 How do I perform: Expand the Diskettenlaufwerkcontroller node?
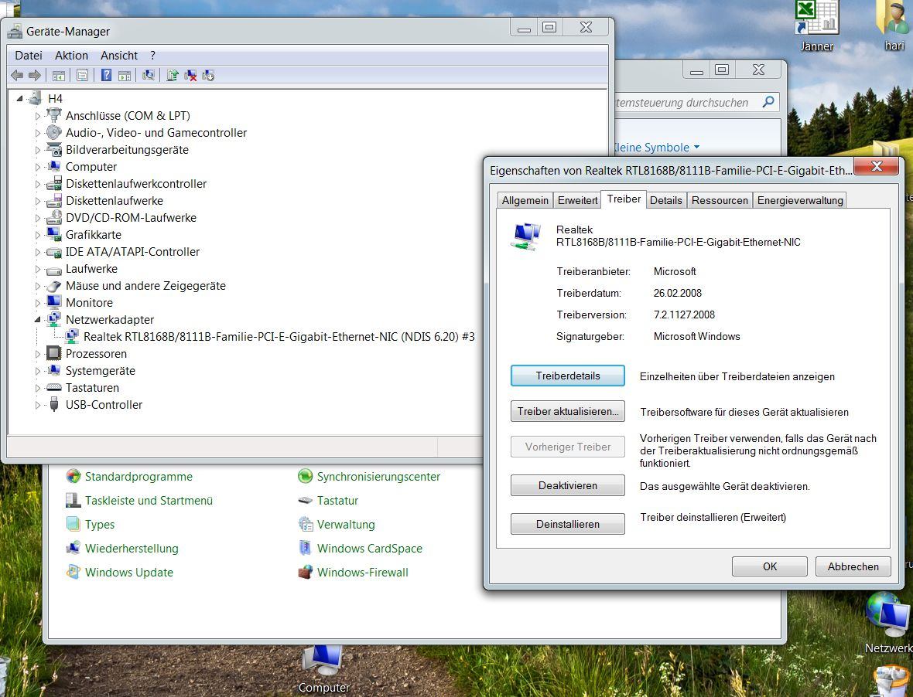click(x=37, y=184)
